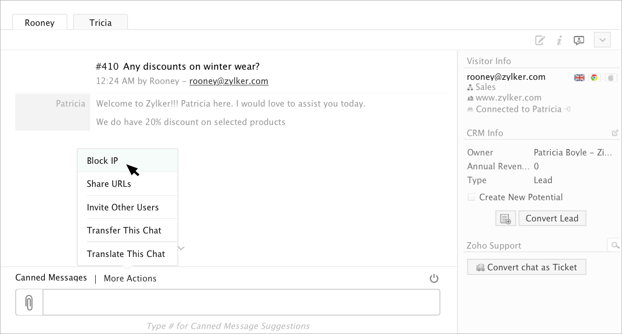Expand the top-right chevron dropdown
Viewport: 622px width, 334px height.
[603, 40]
